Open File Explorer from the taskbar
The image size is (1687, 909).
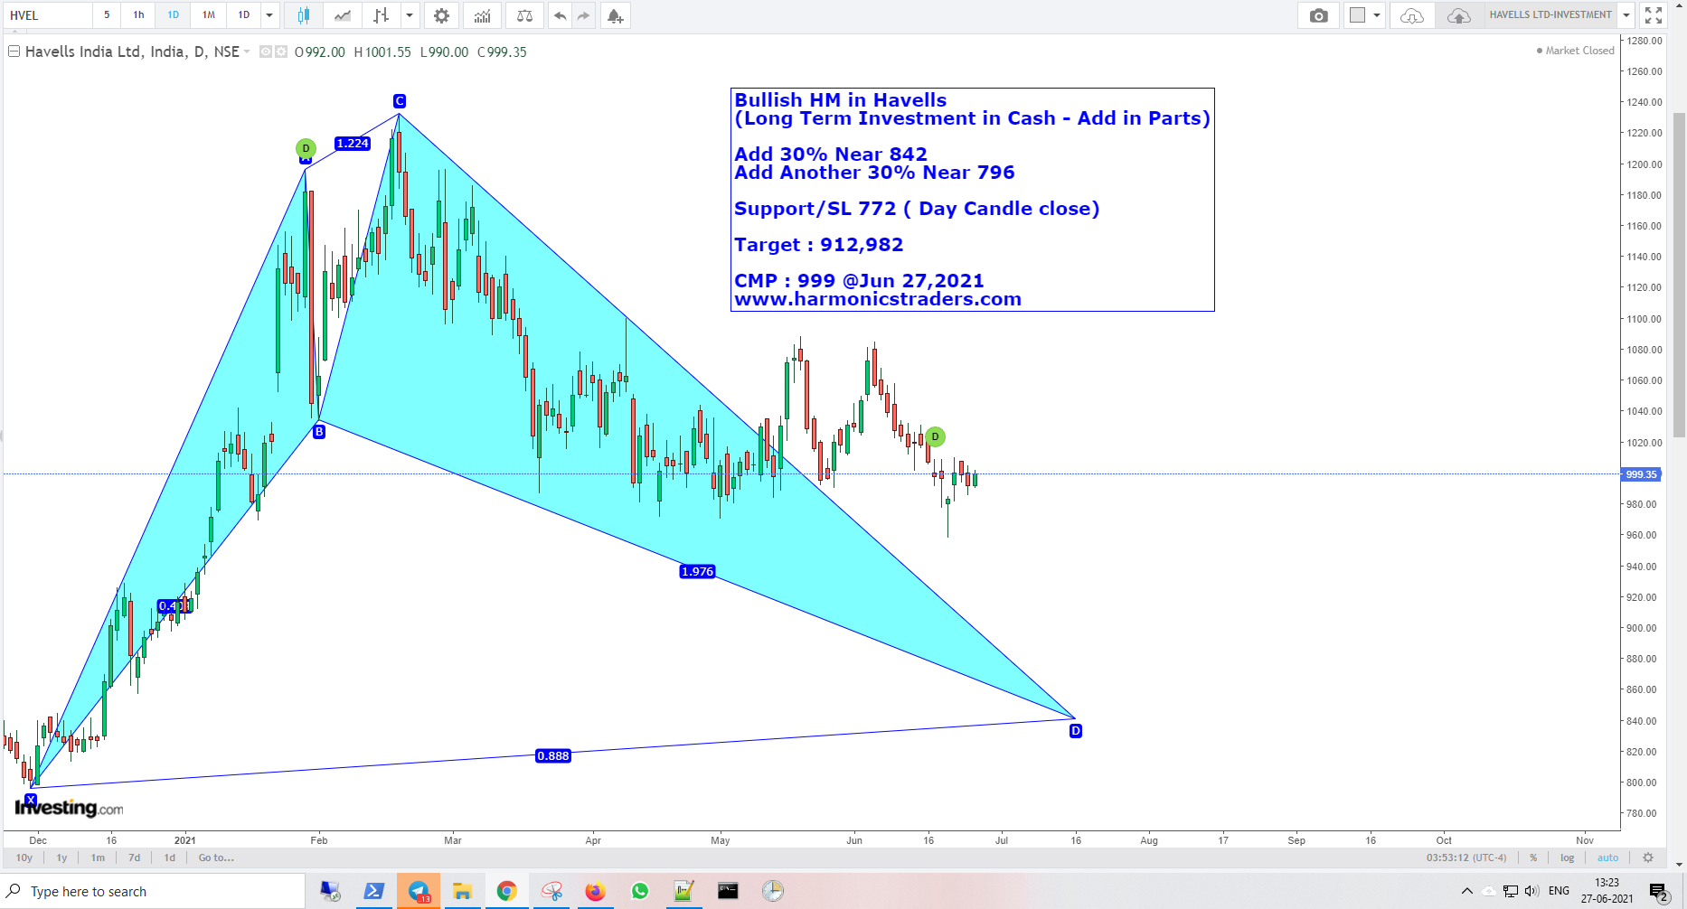pos(463,891)
